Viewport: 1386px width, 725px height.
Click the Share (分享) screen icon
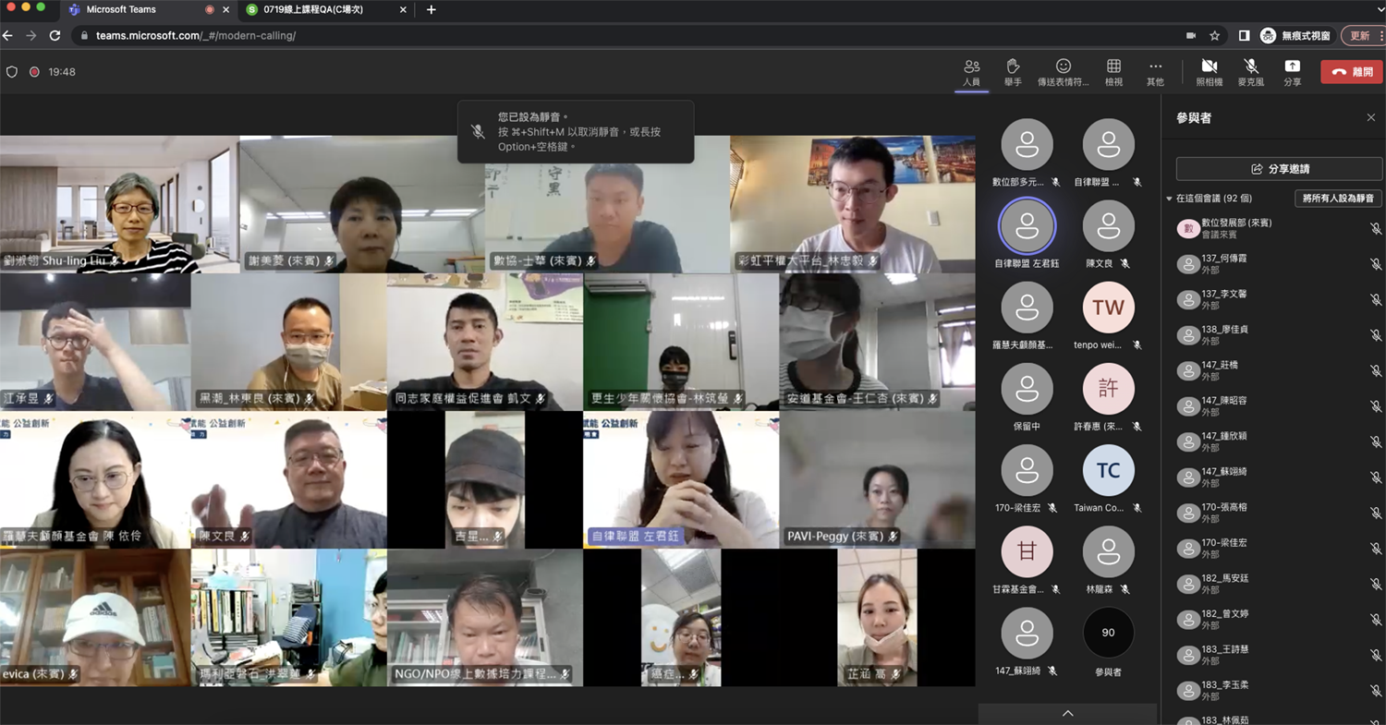pos(1292,67)
